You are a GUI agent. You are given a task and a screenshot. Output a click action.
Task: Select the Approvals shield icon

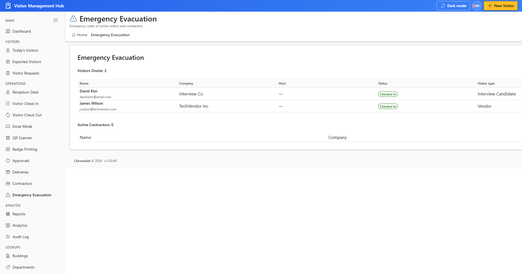8,161
